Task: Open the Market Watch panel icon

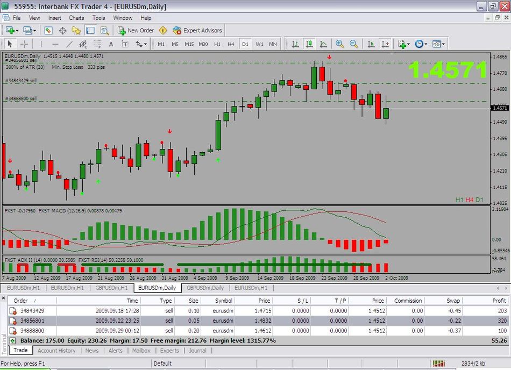Action: pyautogui.click(x=48, y=31)
